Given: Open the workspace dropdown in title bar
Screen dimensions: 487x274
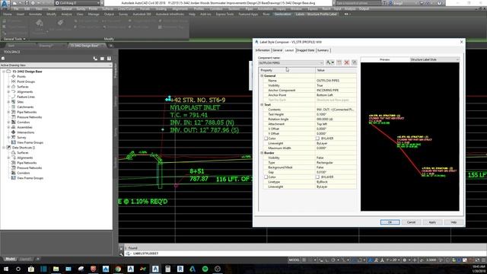Looking at the screenshot, I should point(78,3).
